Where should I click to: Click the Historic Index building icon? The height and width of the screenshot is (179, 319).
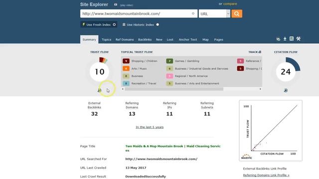pos(124,24)
